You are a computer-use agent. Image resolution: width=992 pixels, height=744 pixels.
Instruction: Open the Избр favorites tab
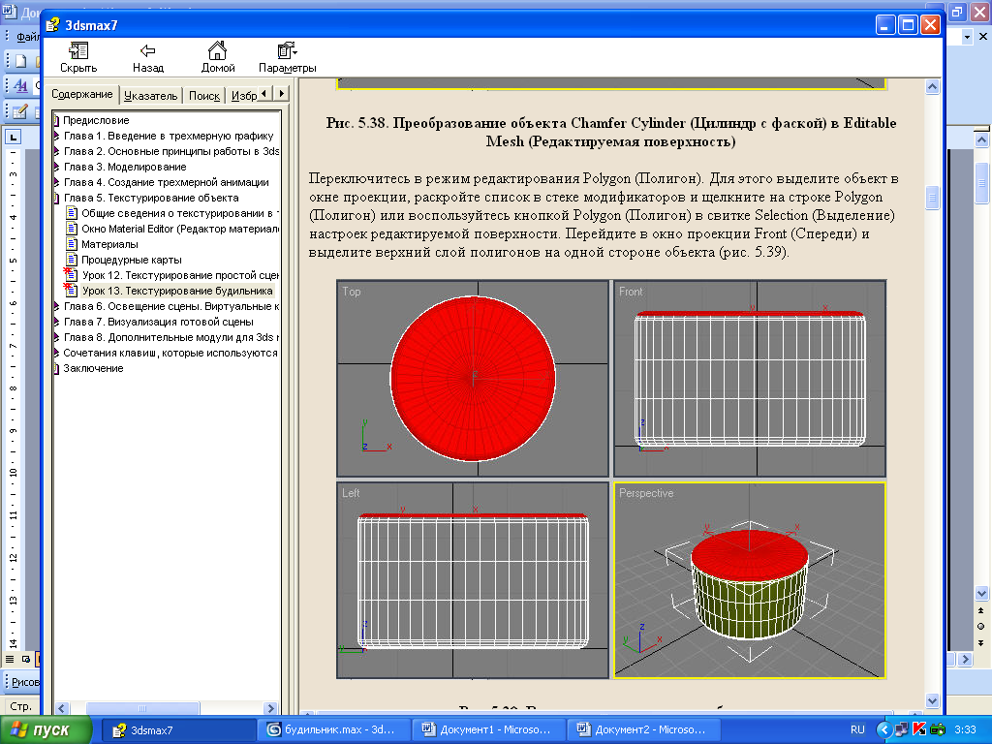coord(243,96)
